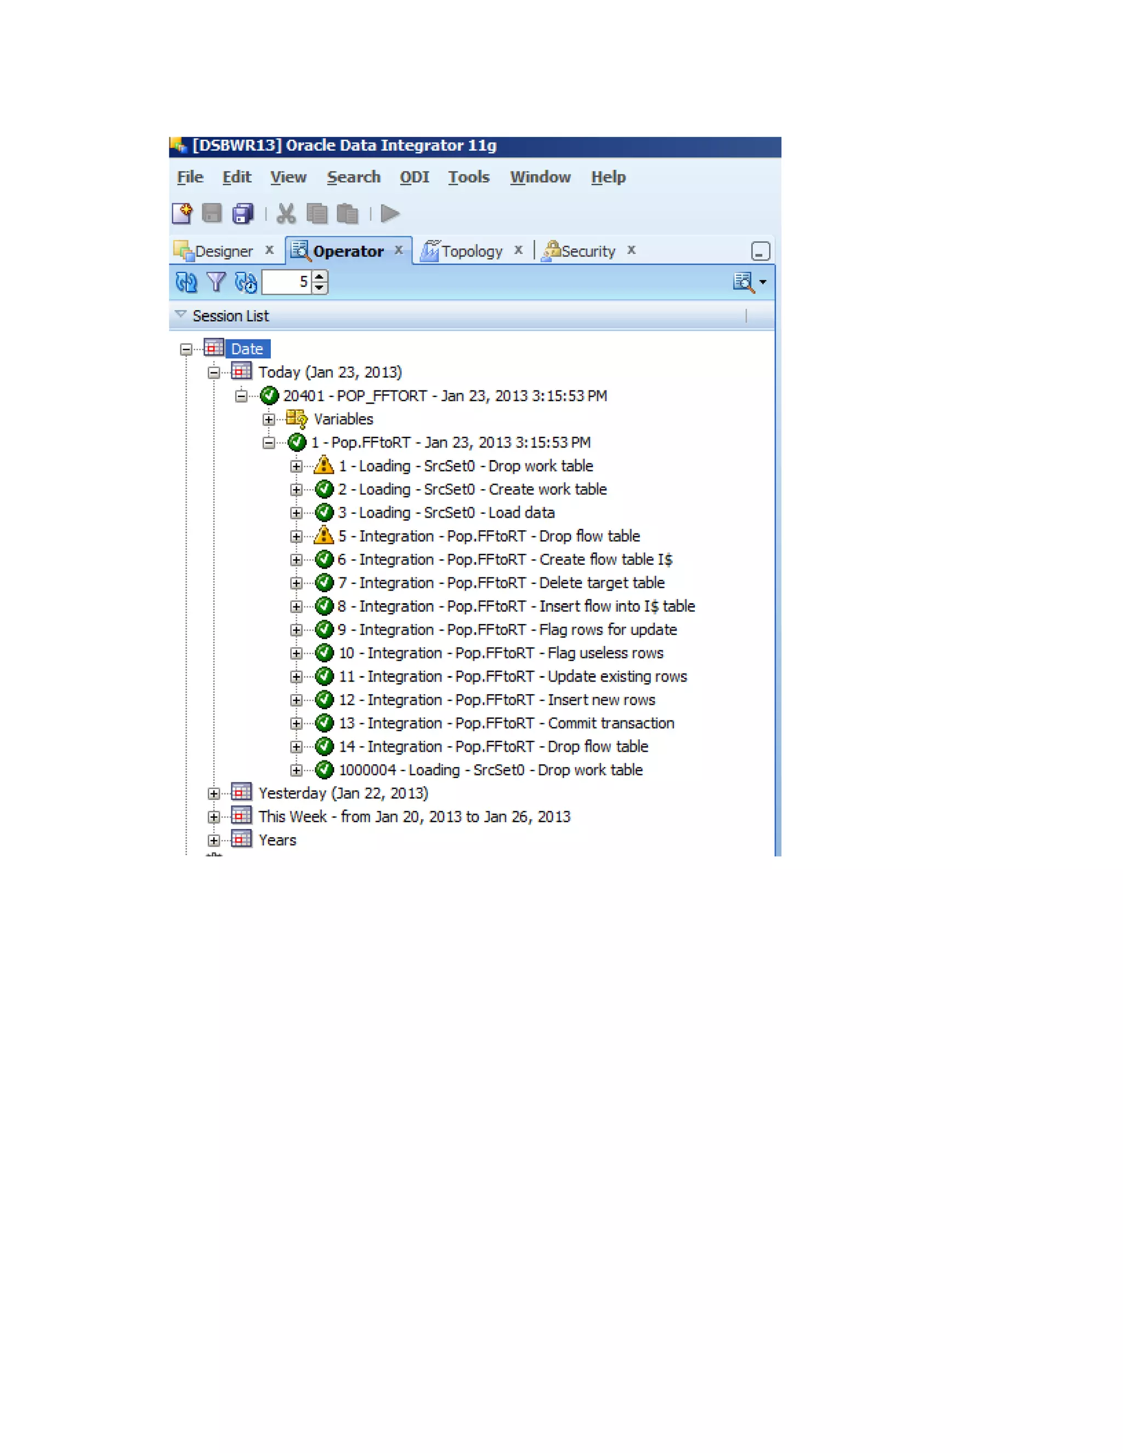Image resolution: width=1123 pixels, height=1453 pixels.
Task: Open the View menu
Action: (288, 177)
